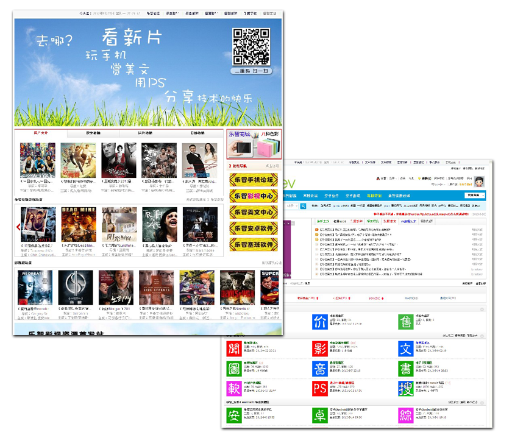Switch to the second movie category tab

[x=94, y=133]
